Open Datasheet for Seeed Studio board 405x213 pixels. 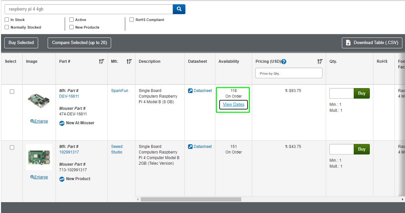tap(200, 147)
